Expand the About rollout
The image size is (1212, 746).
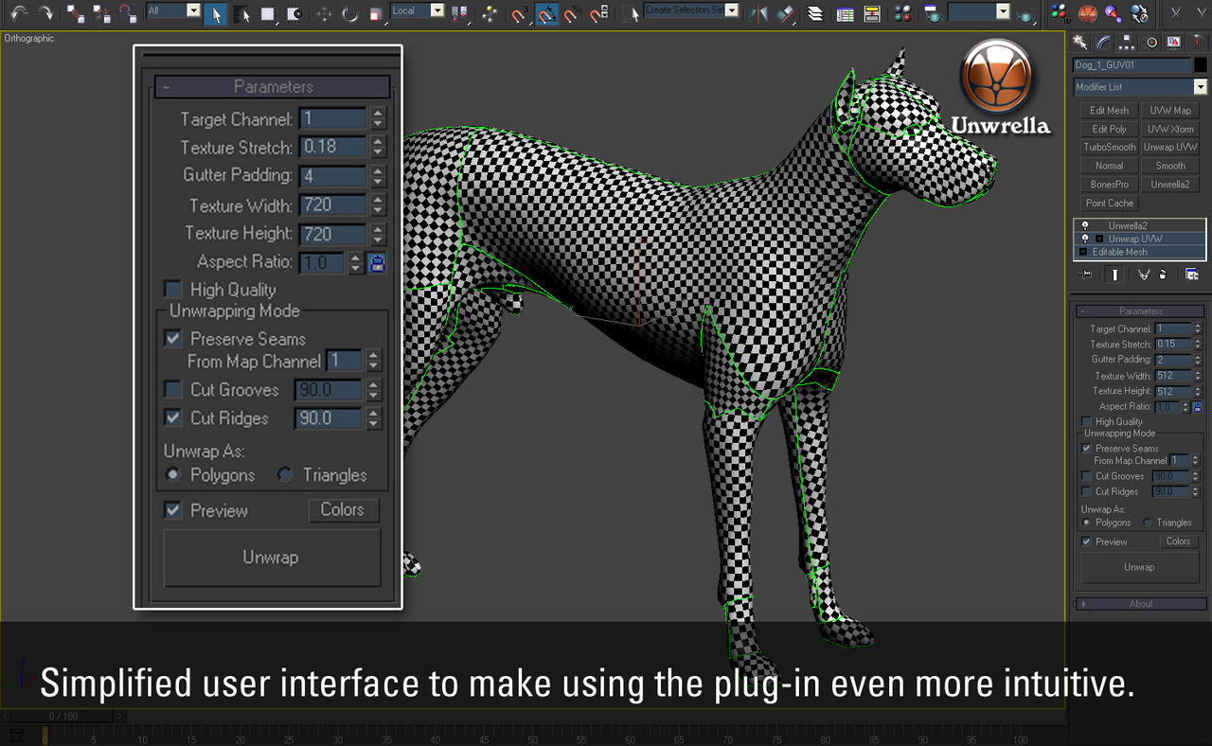(x=1141, y=604)
